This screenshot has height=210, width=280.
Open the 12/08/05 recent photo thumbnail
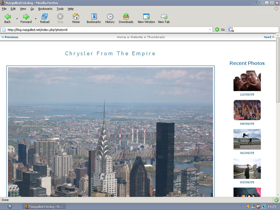point(247,81)
